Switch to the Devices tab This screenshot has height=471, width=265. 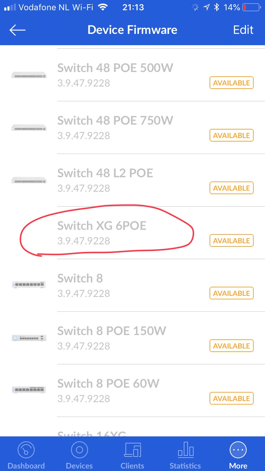[x=79, y=451]
